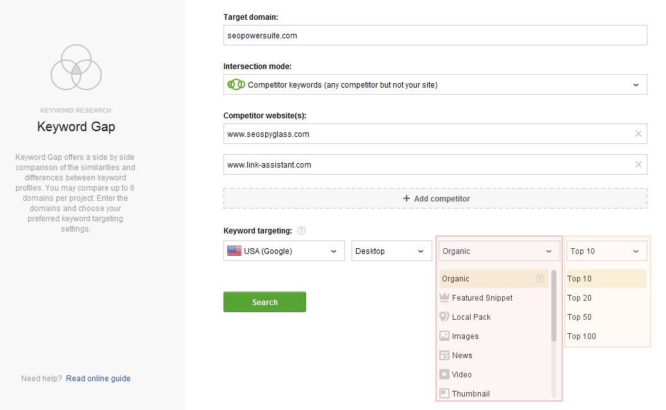This screenshot has height=410, width=666.
Task: Click the Add competitor button
Action: [x=435, y=198]
